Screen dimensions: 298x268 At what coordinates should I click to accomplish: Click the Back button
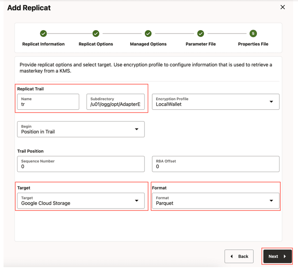(x=239, y=256)
